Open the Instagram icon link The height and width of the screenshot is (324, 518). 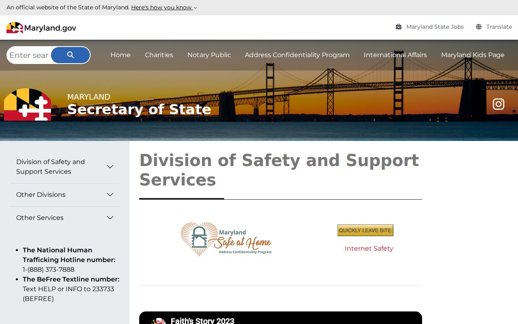499,104
